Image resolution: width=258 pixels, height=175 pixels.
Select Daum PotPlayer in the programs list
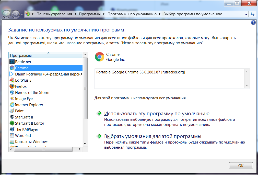pyautogui.click(x=46, y=74)
